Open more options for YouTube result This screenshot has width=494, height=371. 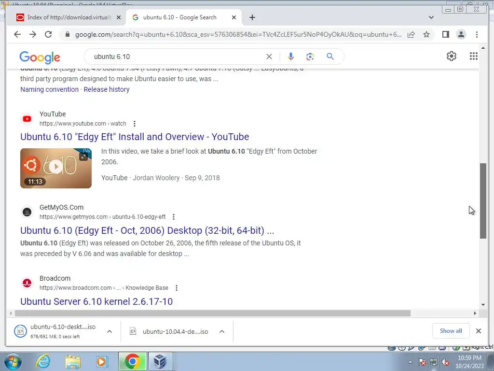(135, 124)
